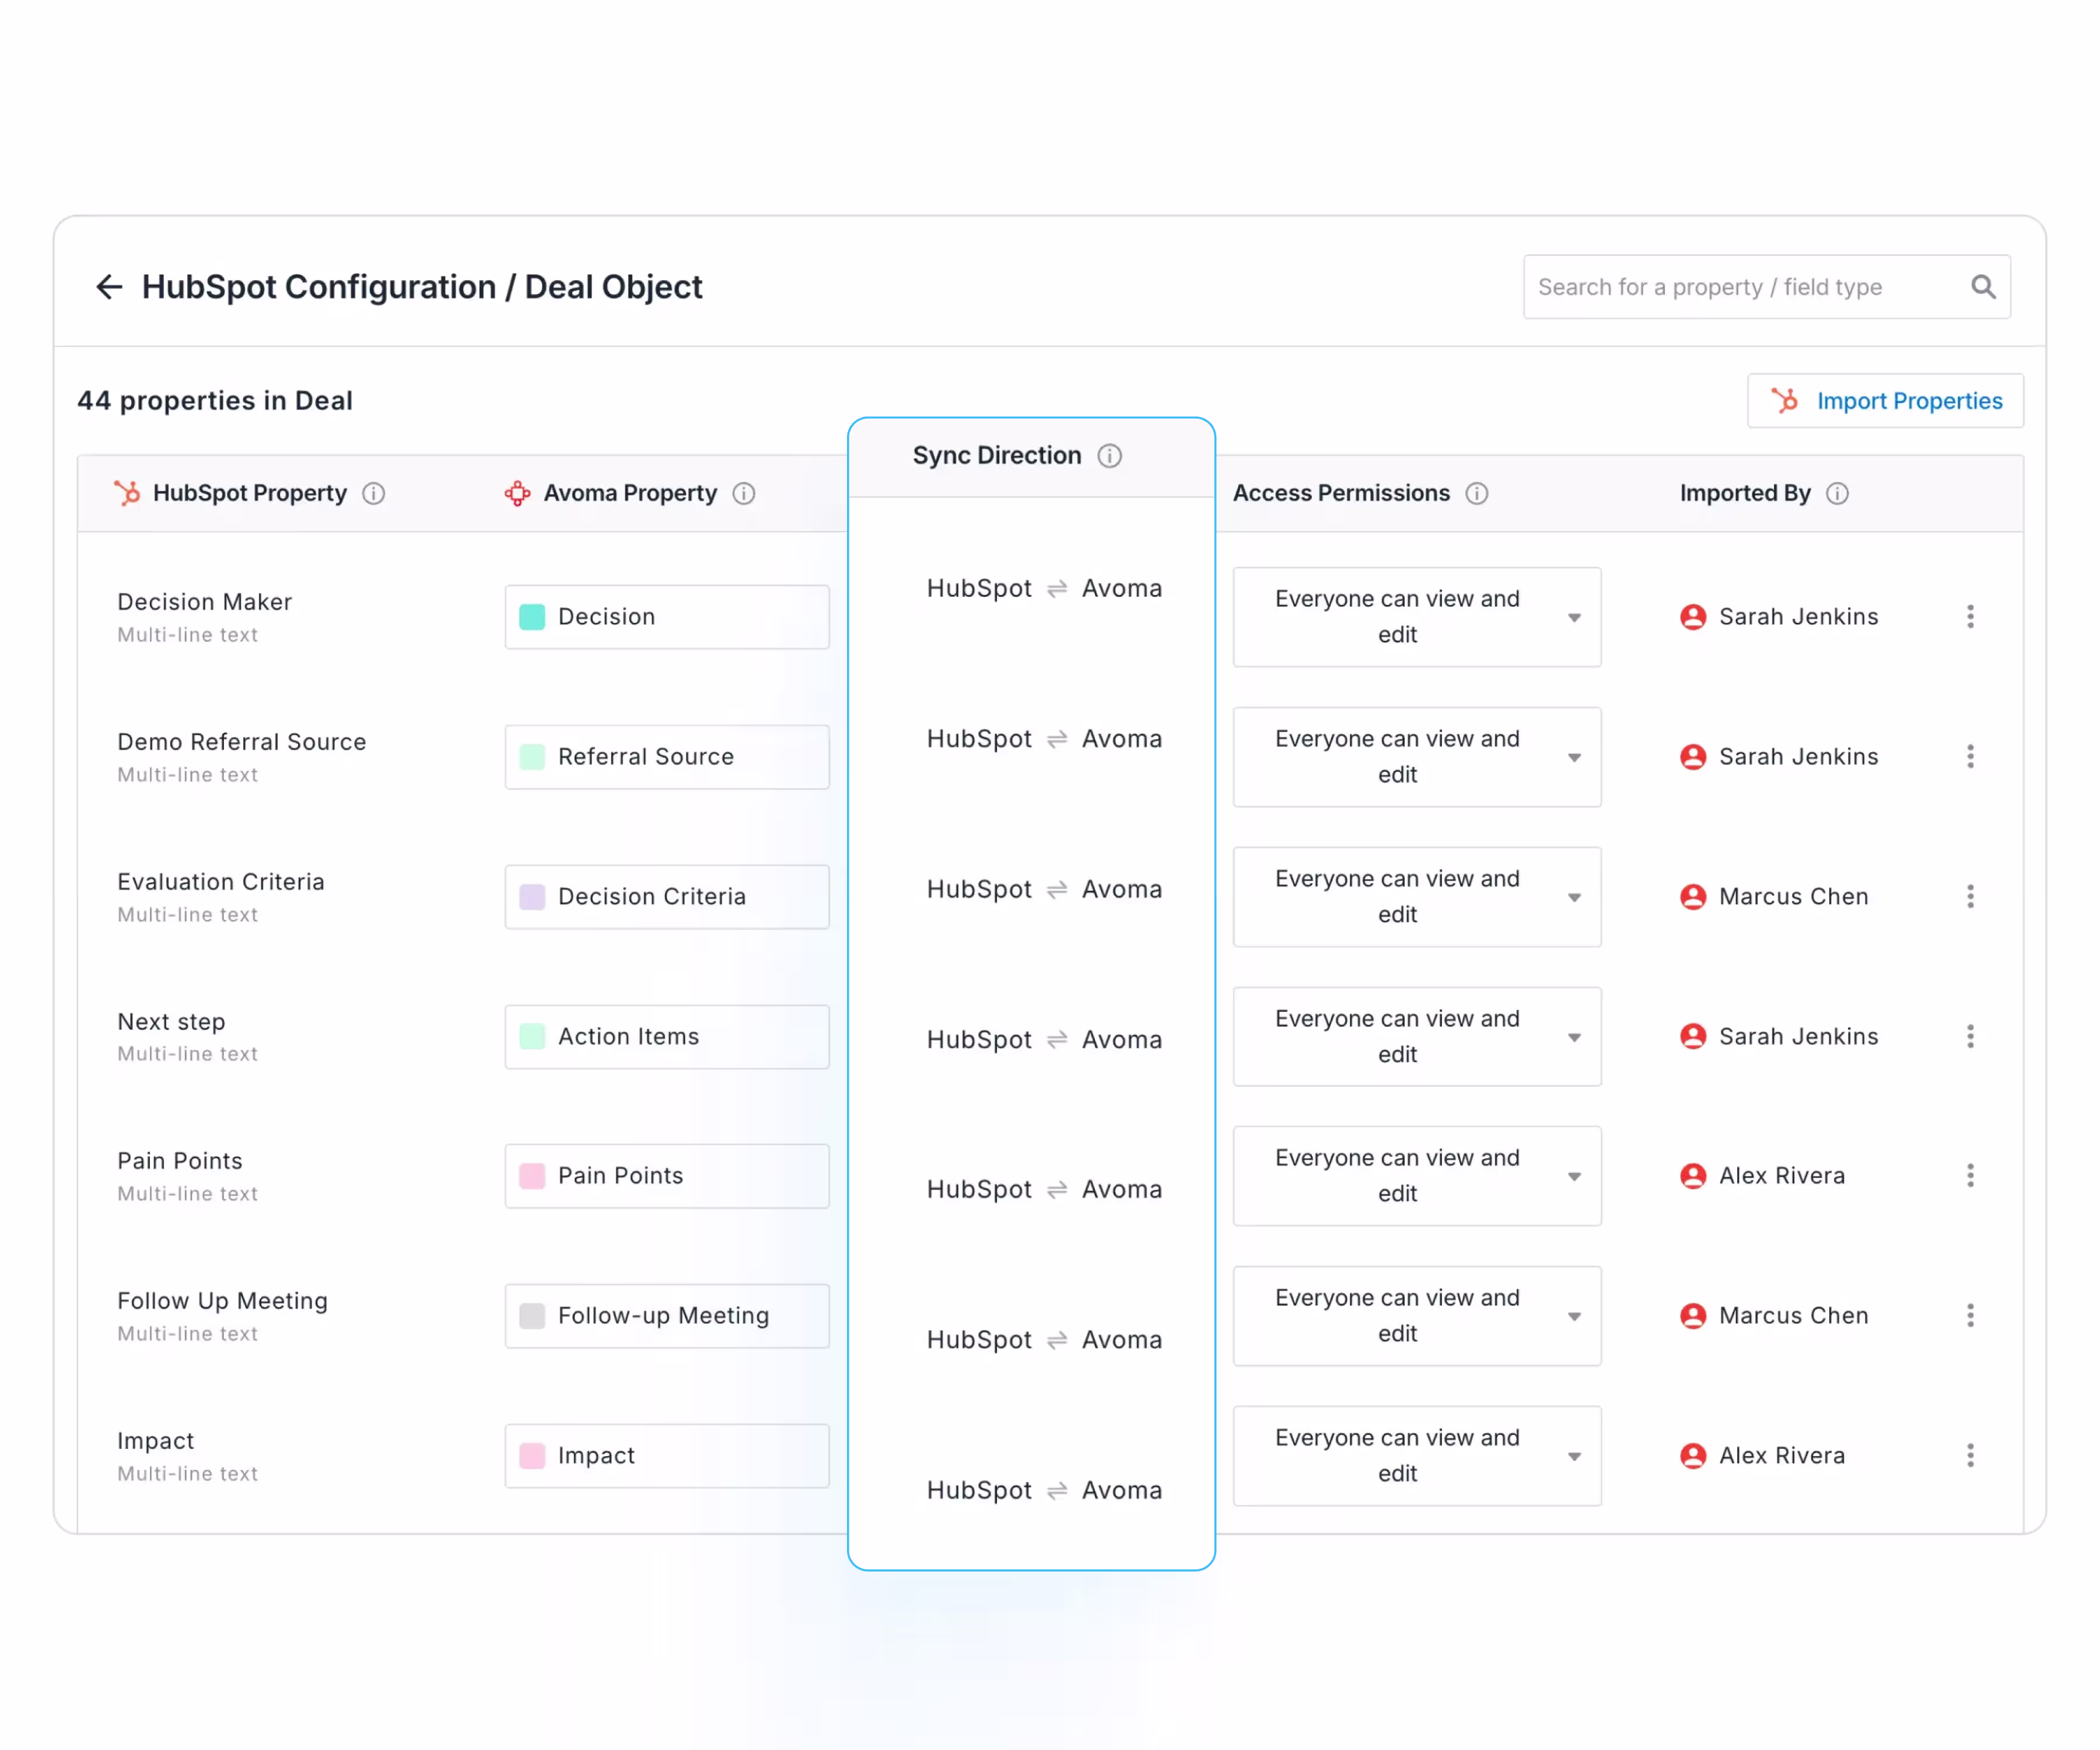Click the Imported By info icon
Viewport: 2100px width, 1750px height.
(1838, 493)
